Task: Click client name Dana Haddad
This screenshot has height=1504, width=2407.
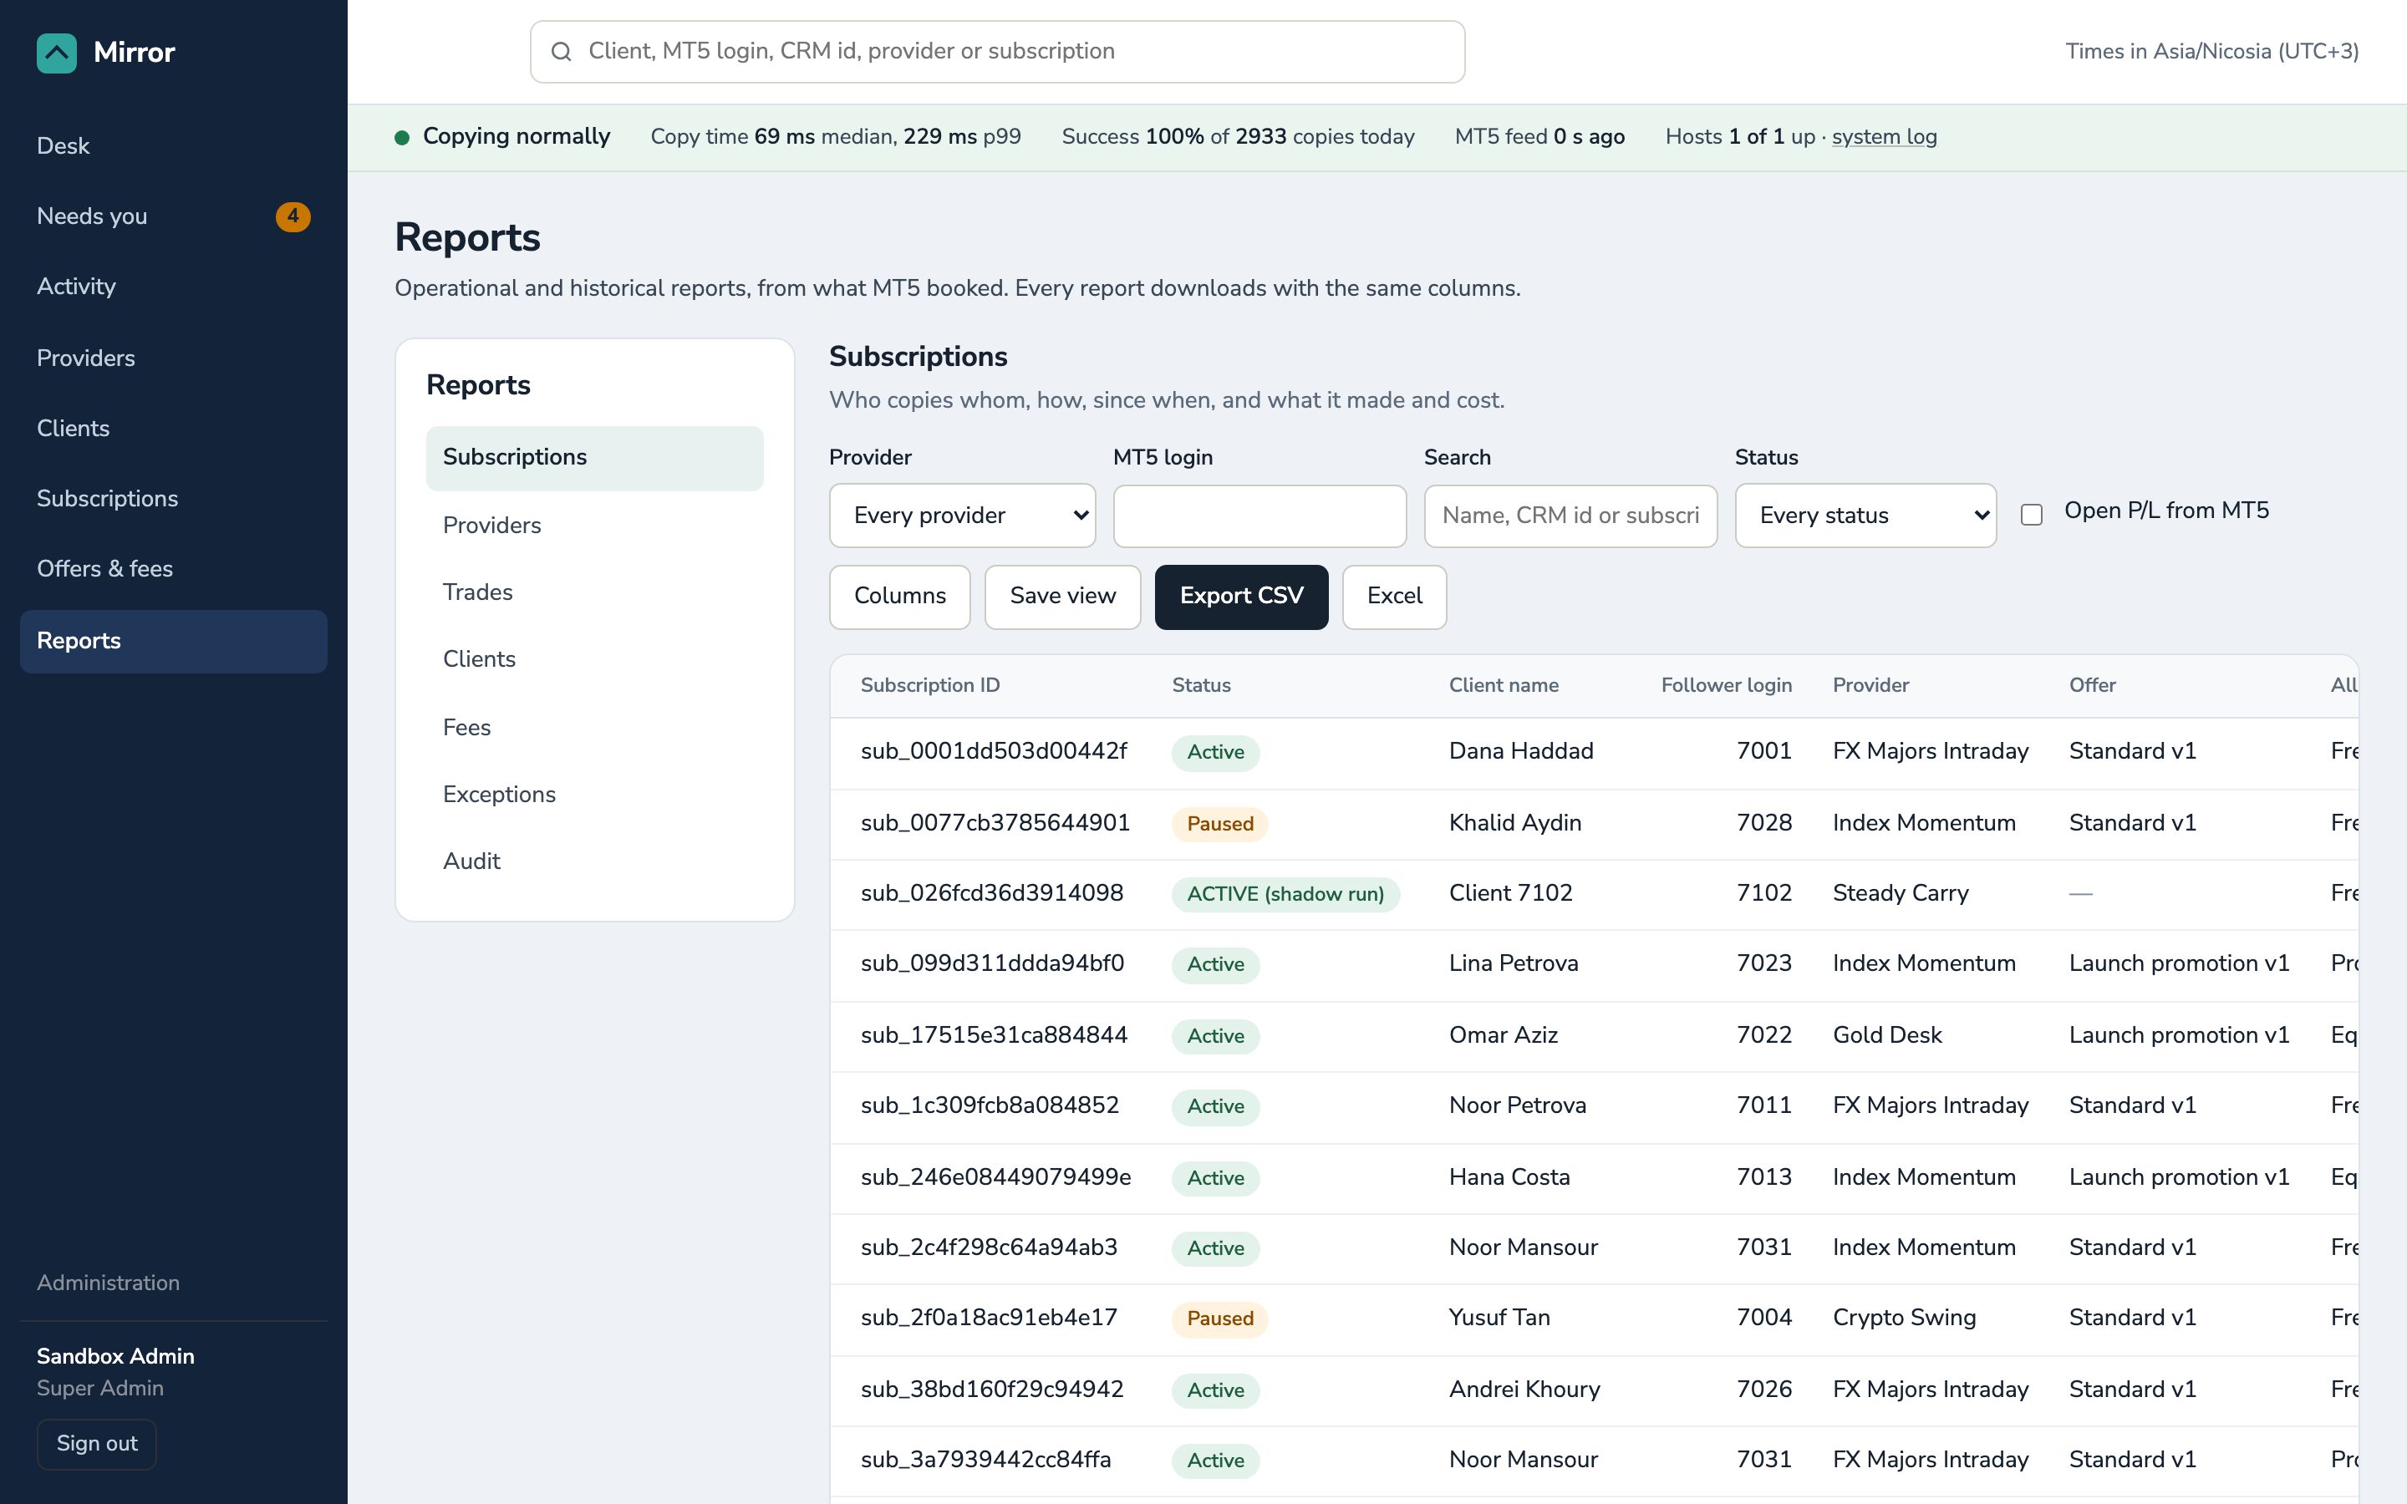Action: click(x=1521, y=751)
